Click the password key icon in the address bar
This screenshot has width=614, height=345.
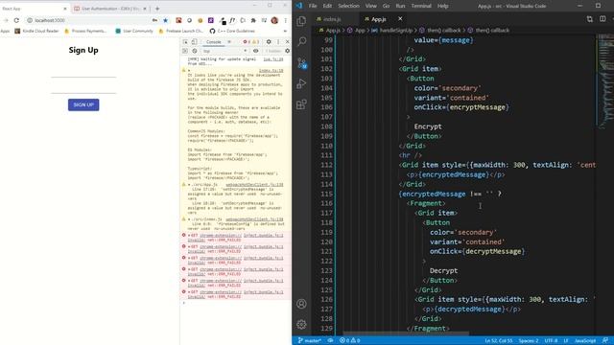(154, 20)
